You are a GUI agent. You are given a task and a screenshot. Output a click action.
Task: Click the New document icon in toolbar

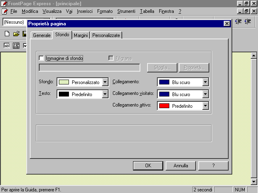point(7,34)
